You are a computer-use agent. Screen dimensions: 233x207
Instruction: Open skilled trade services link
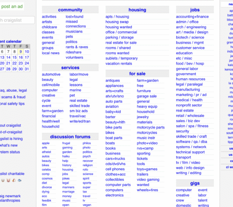click(x=80, y=106)
